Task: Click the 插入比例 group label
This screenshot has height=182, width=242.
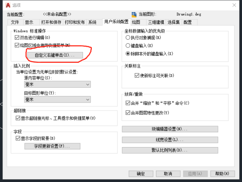Action: click(21, 66)
